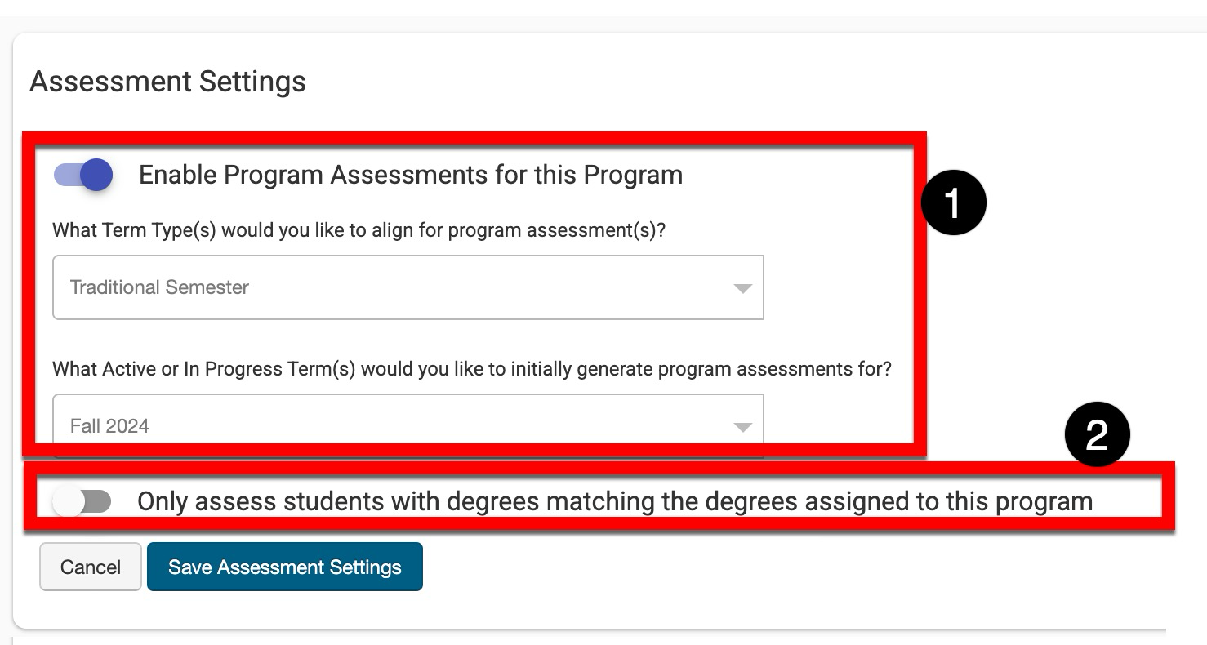Viewport: 1207px width, 645px height.
Task: Select the 'Fall 2024' text value
Action: pyautogui.click(x=109, y=425)
